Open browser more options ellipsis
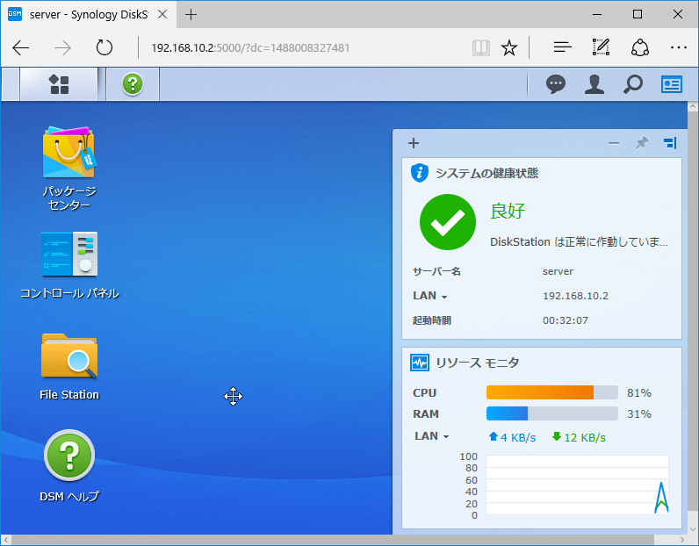 pyautogui.click(x=679, y=47)
